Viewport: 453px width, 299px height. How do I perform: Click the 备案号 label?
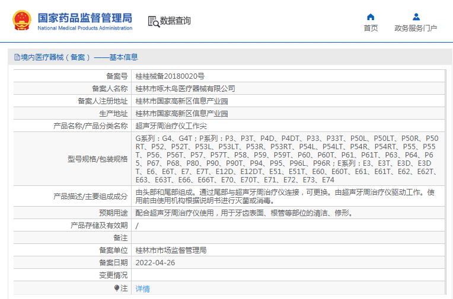point(117,76)
